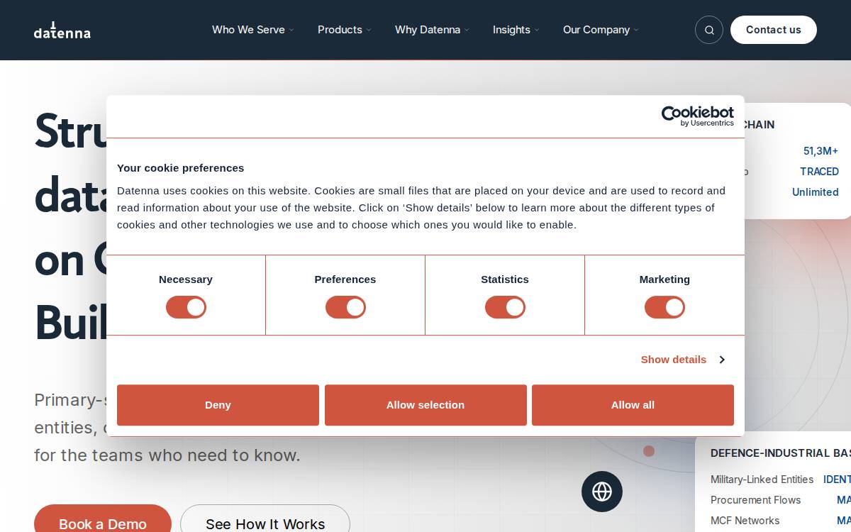Click MCF Networks row
851x532 pixels.
point(780,521)
